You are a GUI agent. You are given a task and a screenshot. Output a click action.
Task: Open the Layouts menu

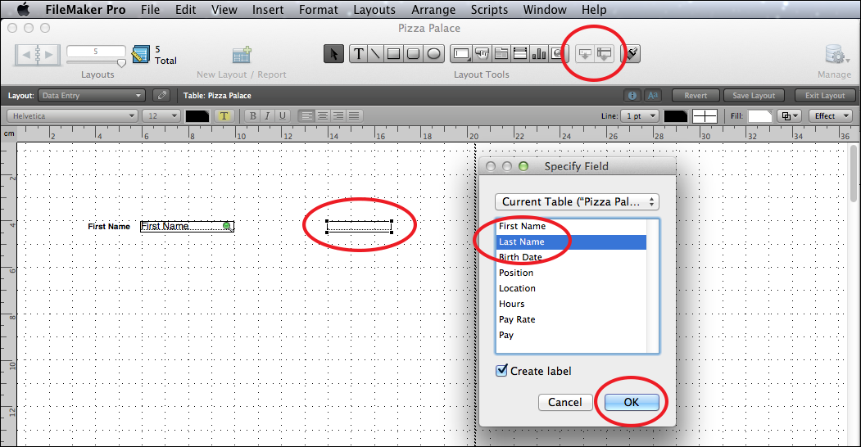pos(374,9)
